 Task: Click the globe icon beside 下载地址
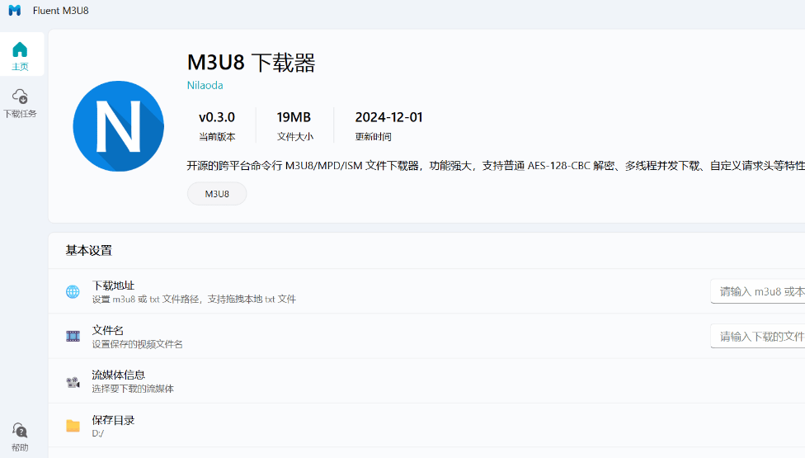(73, 291)
